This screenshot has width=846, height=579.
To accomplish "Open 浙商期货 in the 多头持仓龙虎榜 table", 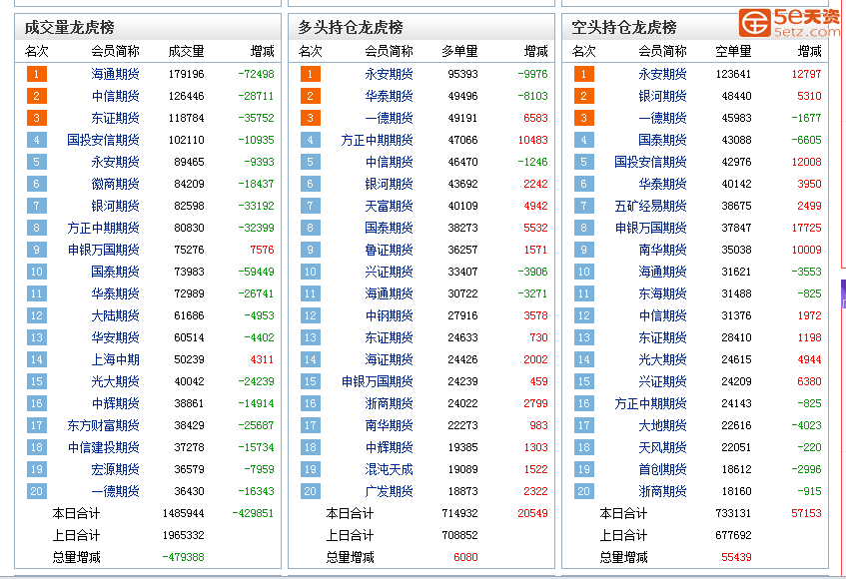I will (389, 403).
